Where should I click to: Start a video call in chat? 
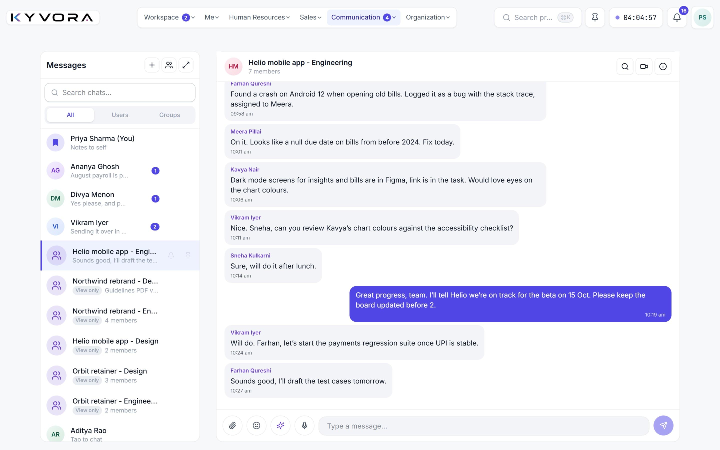pyautogui.click(x=644, y=66)
